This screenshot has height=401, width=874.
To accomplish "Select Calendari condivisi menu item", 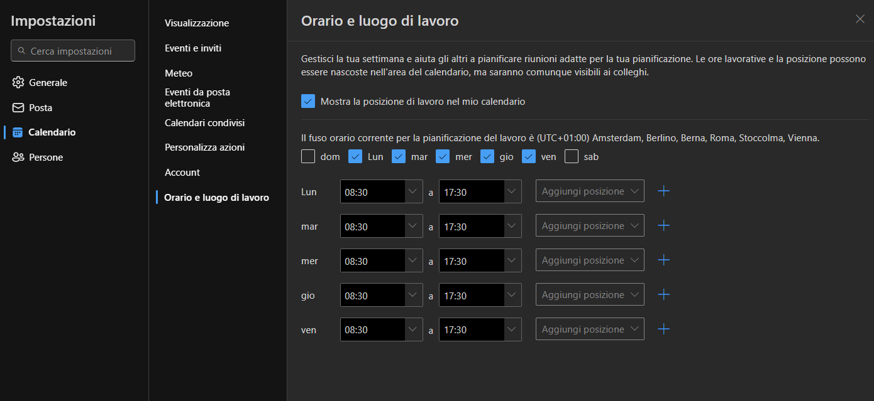I will pos(204,123).
